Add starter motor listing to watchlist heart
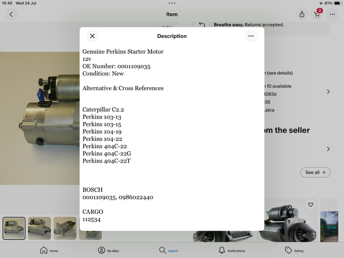The height and width of the screenshot is (258, 344). [310, 205]
